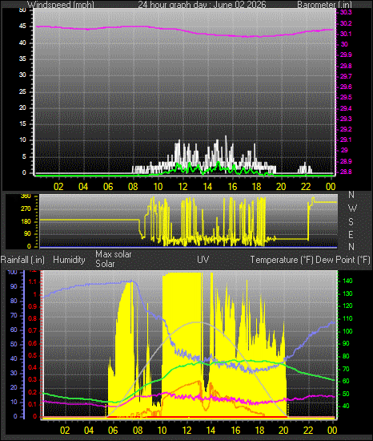Click the "Rainfall (.in)" legend label
373x441 pixels.
[x=22, y=260]
